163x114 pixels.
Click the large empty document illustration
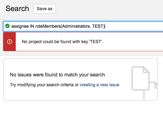coord(140,78)
